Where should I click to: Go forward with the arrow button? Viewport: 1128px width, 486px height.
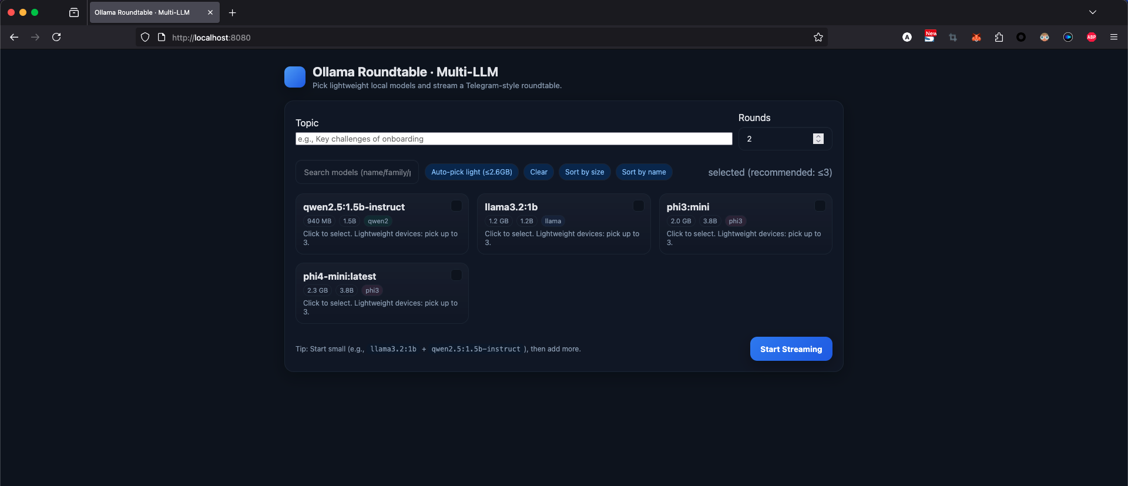[35, 37]
